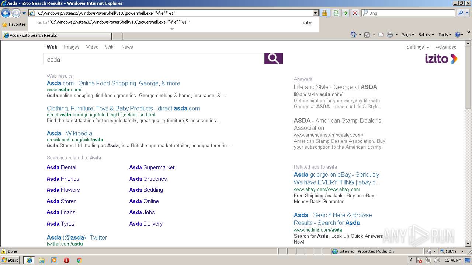The image size is (472, 265).
Task: Click the RSS feeds icon
Action: click(x=367, y=35)
